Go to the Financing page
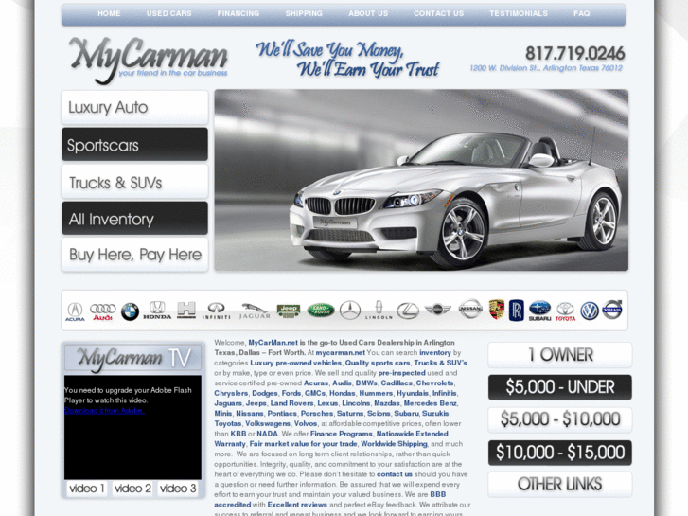 coord(238,13)
